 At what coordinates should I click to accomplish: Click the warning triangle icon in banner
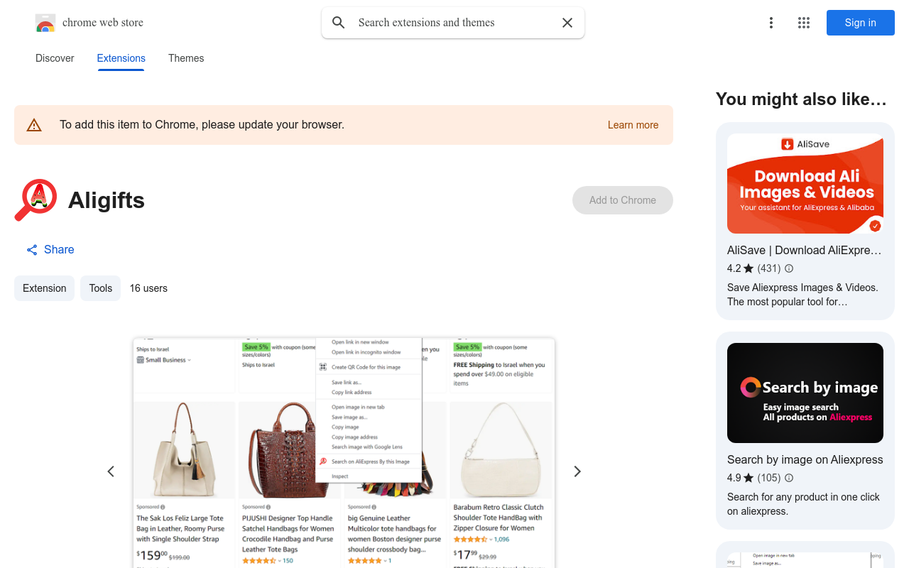tap(34, 126)
